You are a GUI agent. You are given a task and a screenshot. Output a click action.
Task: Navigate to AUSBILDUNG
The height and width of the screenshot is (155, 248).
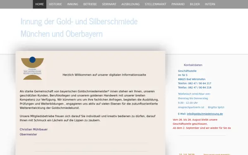[x=131, y=4]
